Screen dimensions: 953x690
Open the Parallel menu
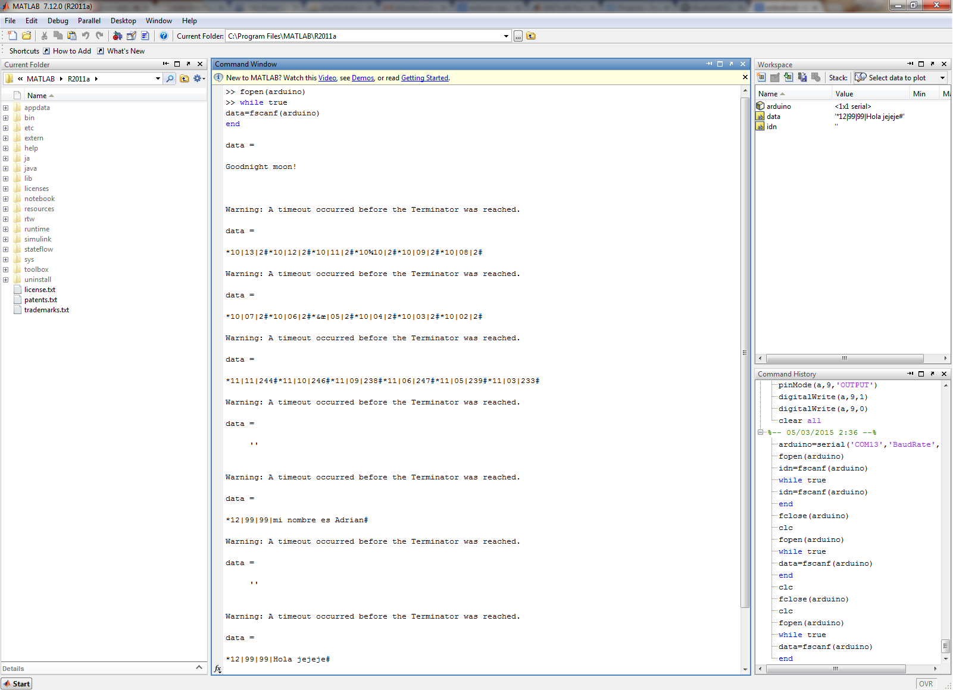89,21
